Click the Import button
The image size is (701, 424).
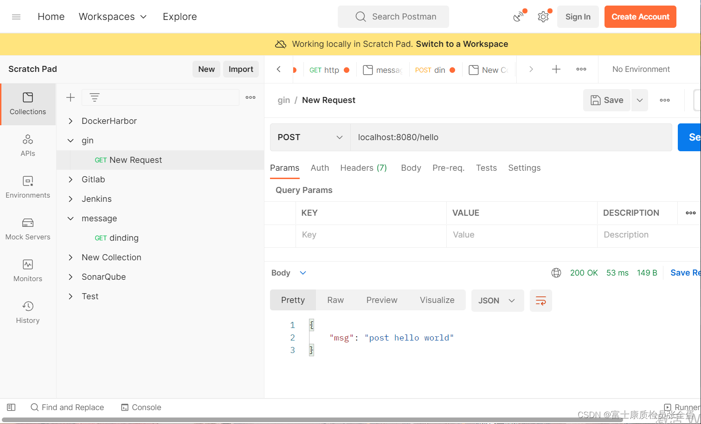[241, 69]
